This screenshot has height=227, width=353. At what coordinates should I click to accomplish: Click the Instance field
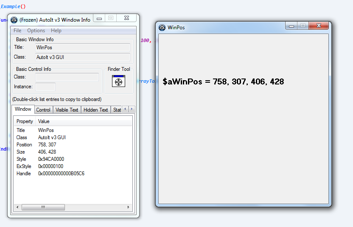(x=45, y=87)
